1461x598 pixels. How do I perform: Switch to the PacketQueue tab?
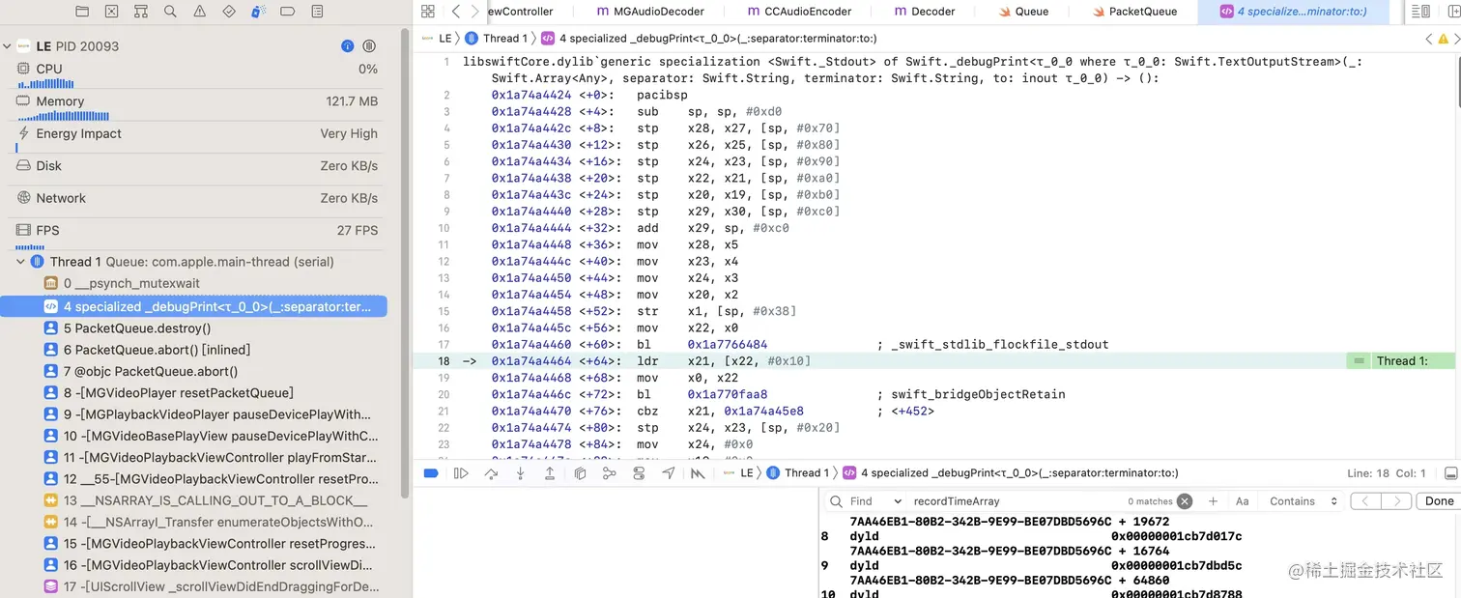(x=1134, y=12)
